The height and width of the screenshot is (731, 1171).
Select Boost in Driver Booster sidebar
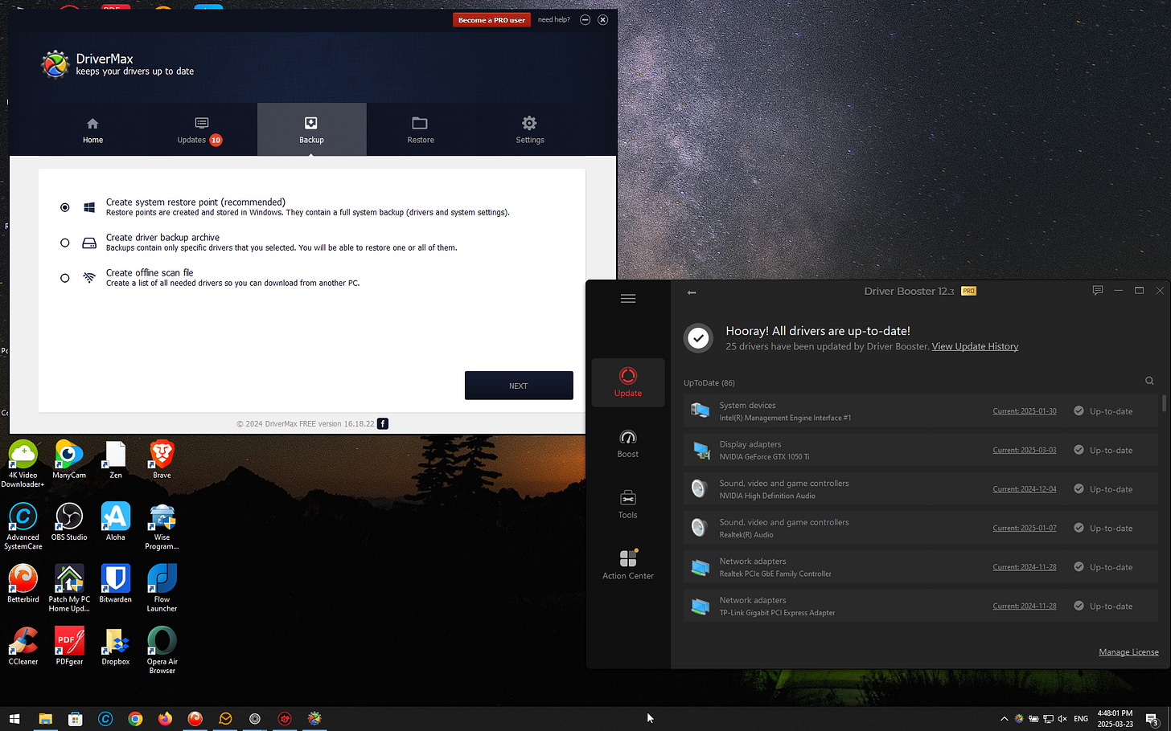point(628,443)
